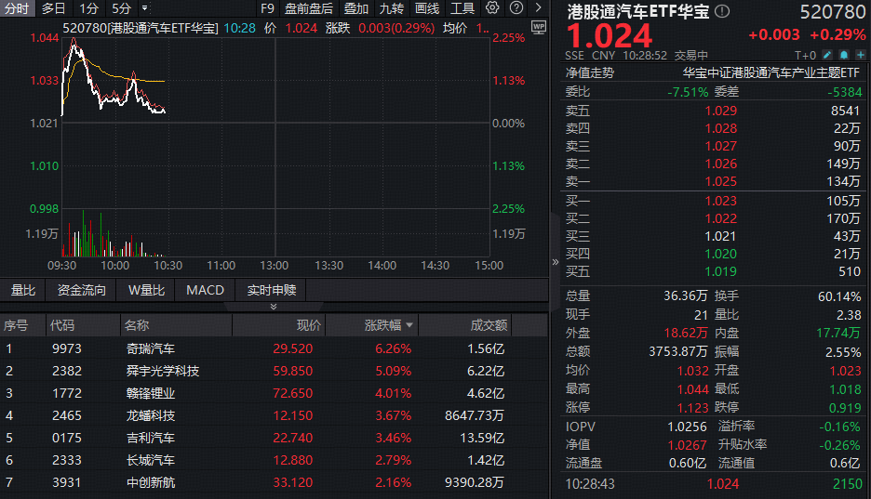Click 买一 price 1.023

coord(721,201)
